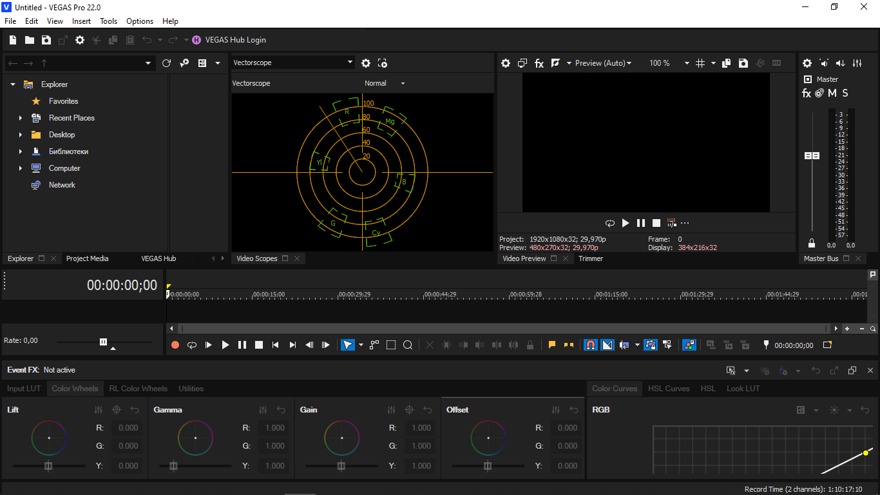
Task: Enable the snapping magnet tool
Action: tap(590, 345)
